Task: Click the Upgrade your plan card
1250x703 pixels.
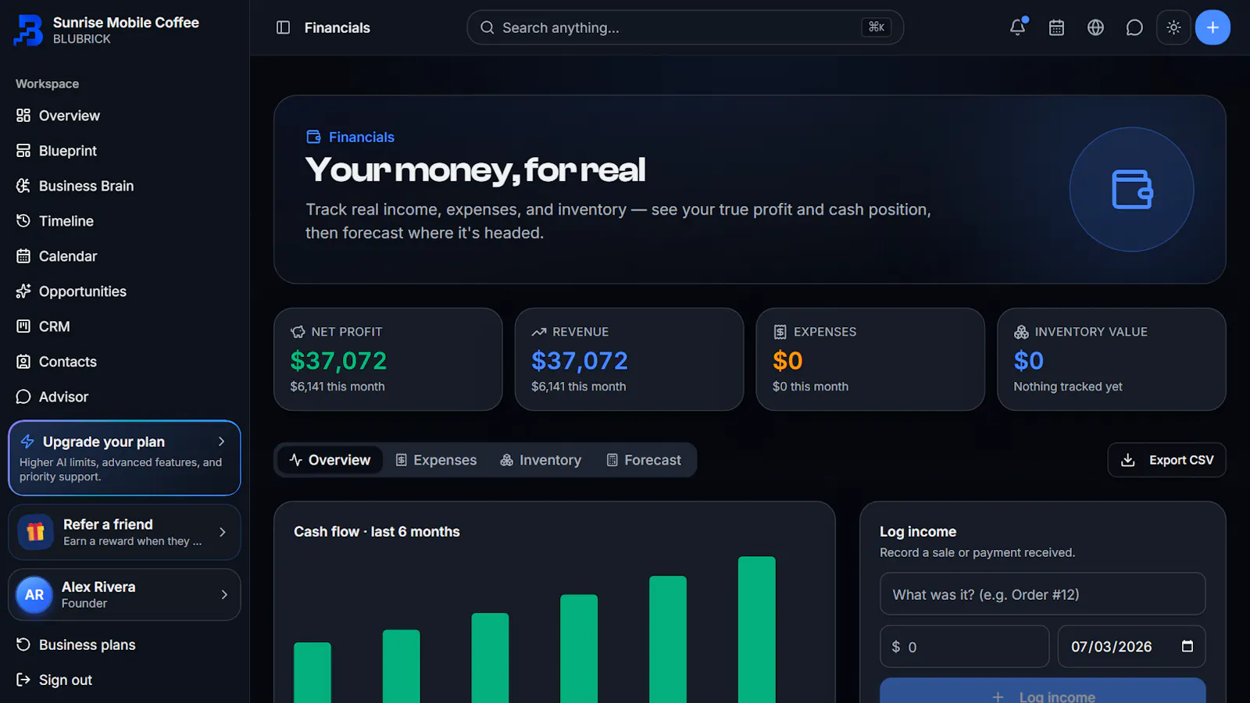Action: point(124,458)
